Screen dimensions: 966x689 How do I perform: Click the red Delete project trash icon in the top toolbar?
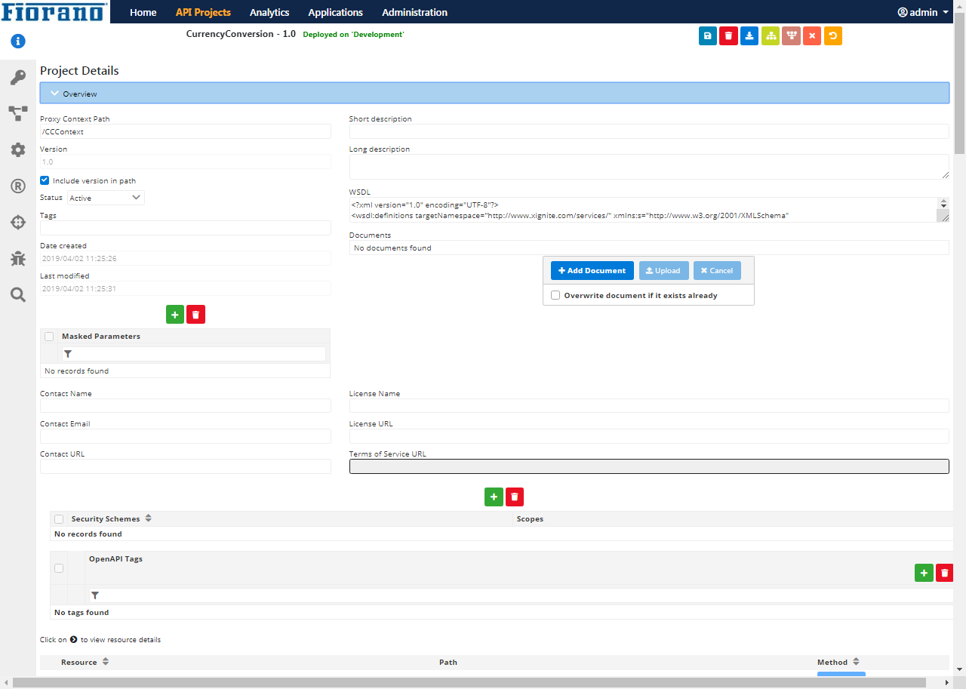728,35
